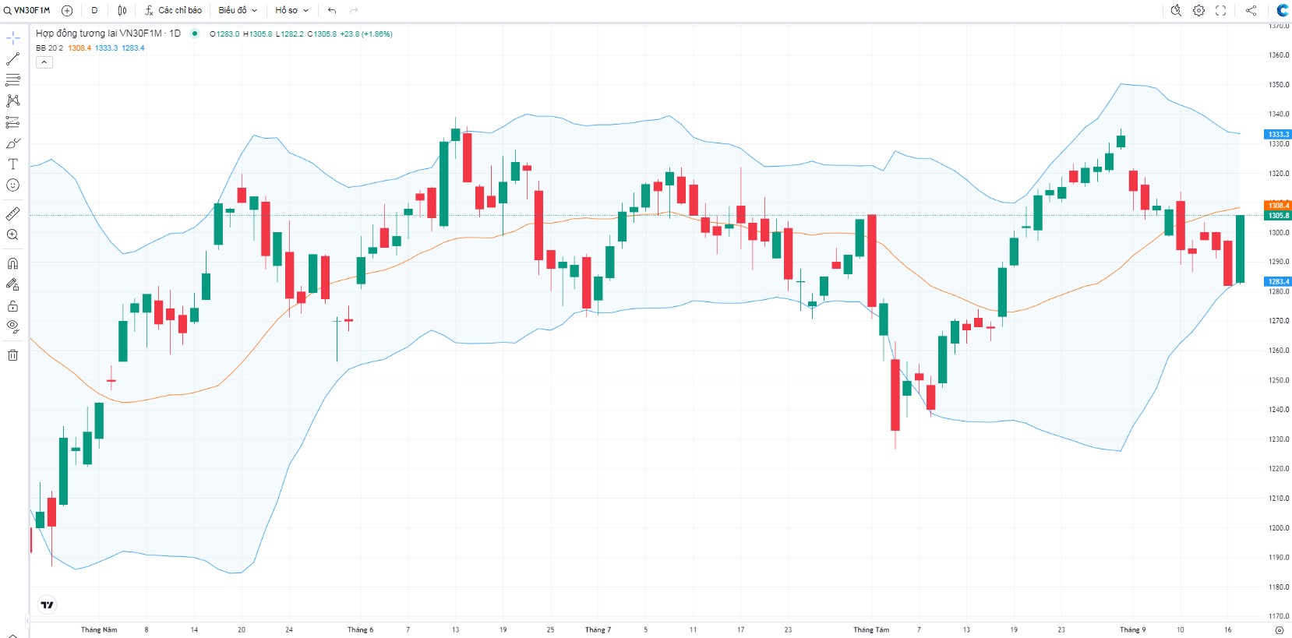This screenshot has height=638, width=1292.
Task: Open time axis settings gear at bottom right
Action: point(1279,629)
